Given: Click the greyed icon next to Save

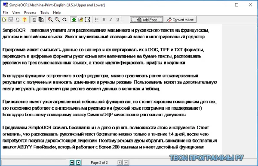Looking at the screenshot, I should (x=18, y=20).
